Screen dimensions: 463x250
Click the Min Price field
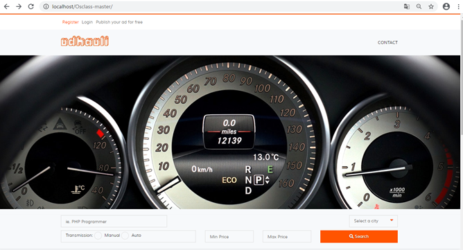click(x=229, y=236)
